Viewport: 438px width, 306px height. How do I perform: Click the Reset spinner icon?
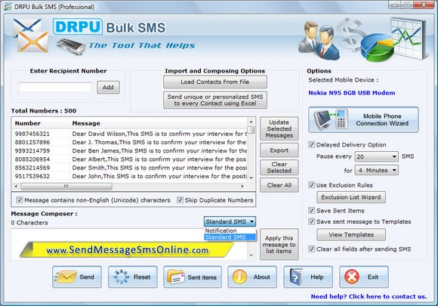(122, 277)
